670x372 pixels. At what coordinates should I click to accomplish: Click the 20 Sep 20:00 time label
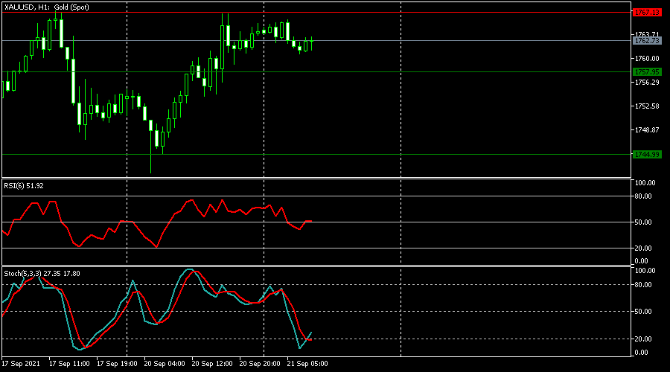(260, 364)
